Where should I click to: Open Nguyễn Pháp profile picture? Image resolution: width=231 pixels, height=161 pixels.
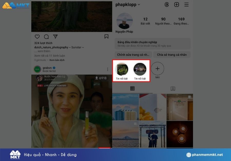tap(124, 21)
